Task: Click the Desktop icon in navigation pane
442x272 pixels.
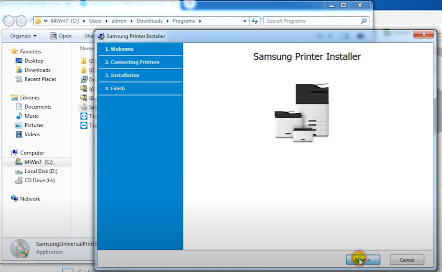Action: tap(19, 61)
